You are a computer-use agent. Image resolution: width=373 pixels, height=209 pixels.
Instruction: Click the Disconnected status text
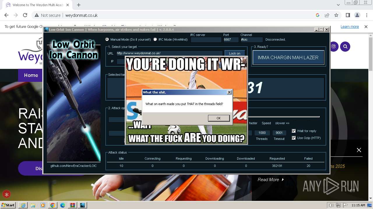tap(275, 39)
